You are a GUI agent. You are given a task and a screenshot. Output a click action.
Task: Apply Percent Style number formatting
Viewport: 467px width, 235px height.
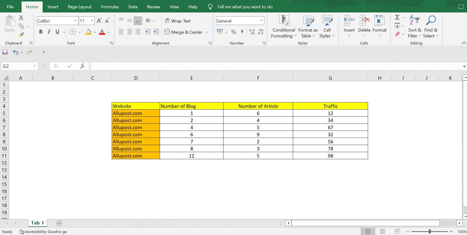click(233, 32)
